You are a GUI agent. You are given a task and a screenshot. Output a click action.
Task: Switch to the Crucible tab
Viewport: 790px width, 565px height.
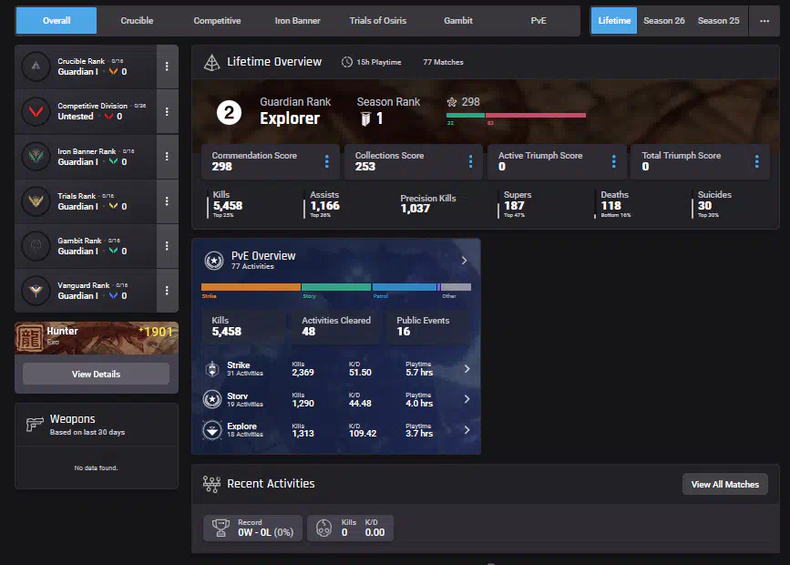[137, 21]
